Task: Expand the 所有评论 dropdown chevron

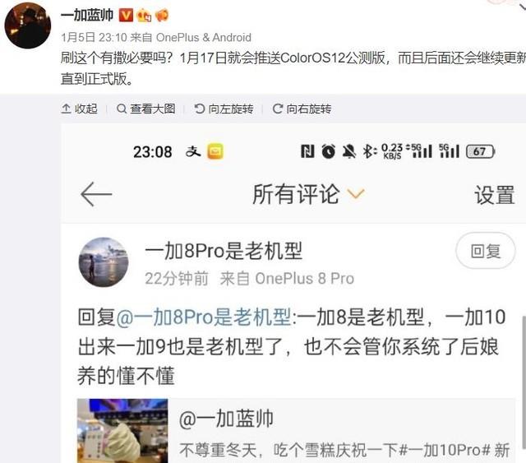Action: pos(356,194)
